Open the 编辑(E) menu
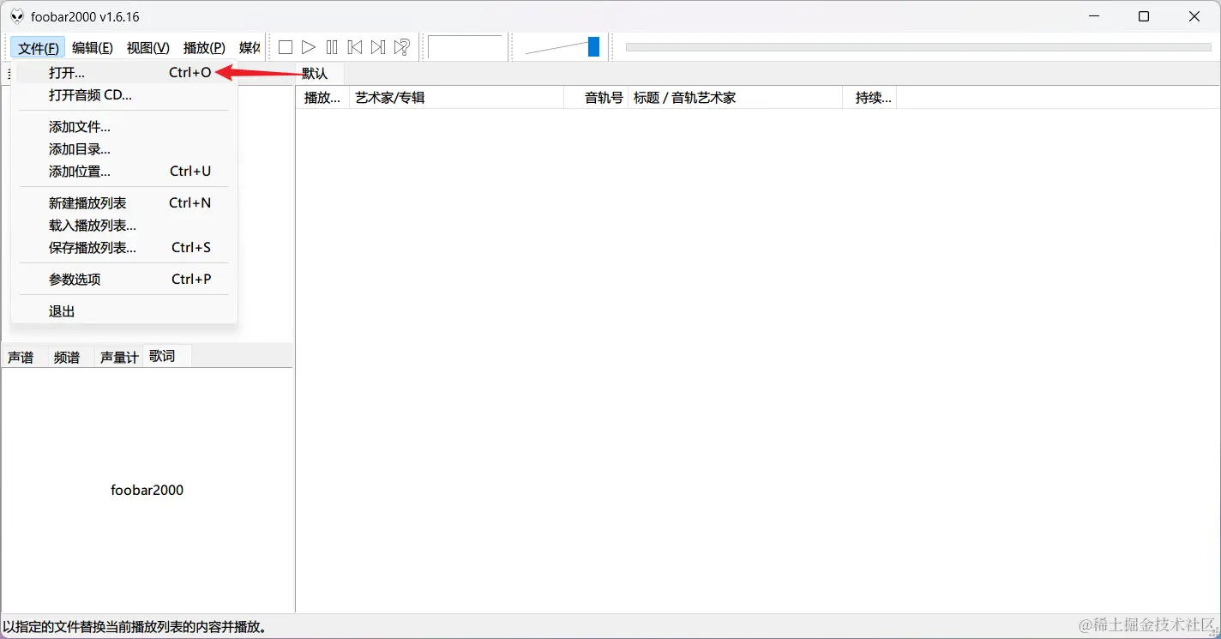 93,48
